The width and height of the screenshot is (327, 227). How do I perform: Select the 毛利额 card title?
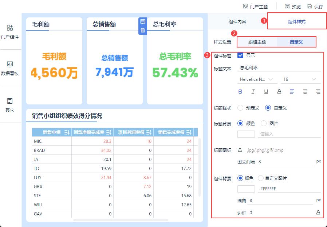41,25
